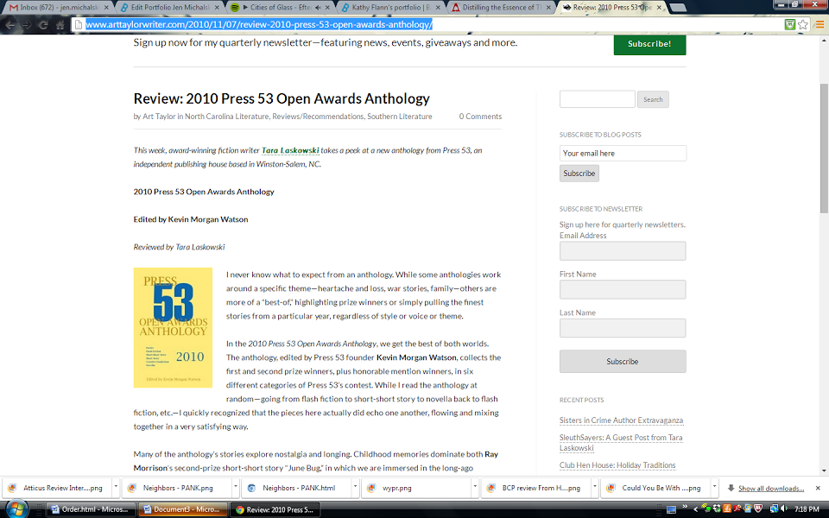Open the wypr.png download
The width and height of the screenshot is (829, 518).
tap(416, 488)
